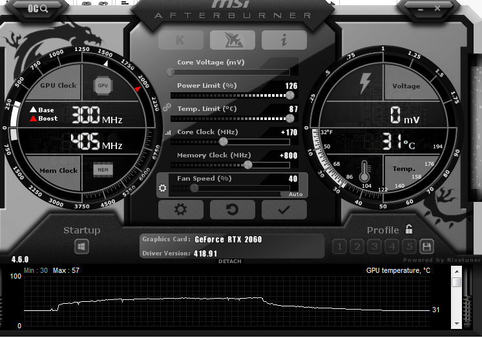Click the MSI jet logo button

point(233,40)
